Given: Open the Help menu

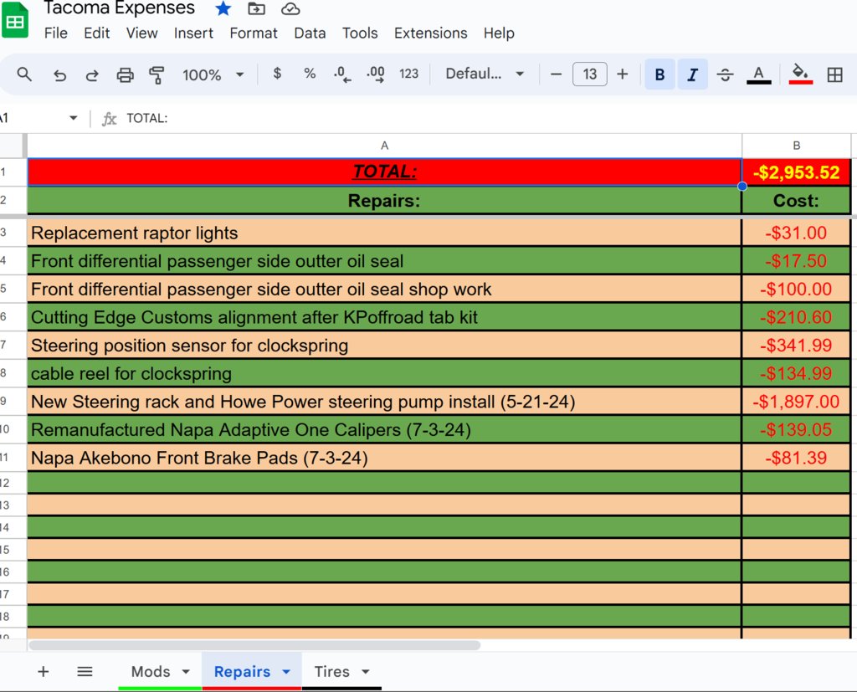Looking at the screenshot, I should pos(499,33).
